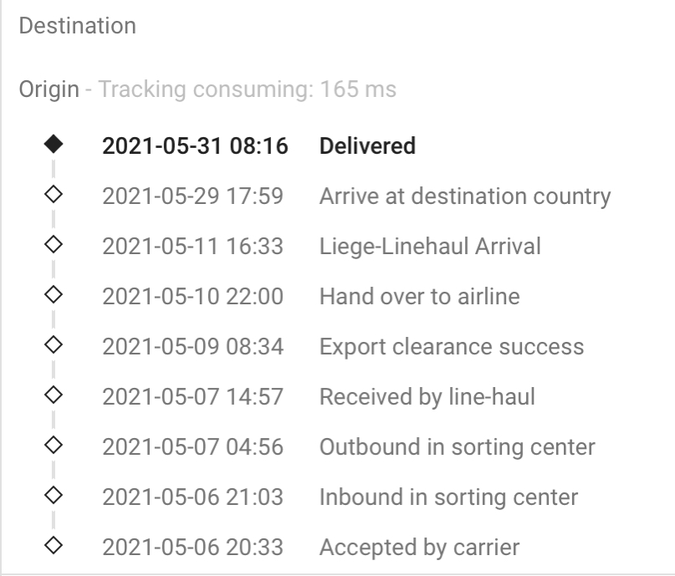Screen dimensions: 675x576
Task: Click the diamond marker for Hand over to airline
Action: tap(54, 296)
